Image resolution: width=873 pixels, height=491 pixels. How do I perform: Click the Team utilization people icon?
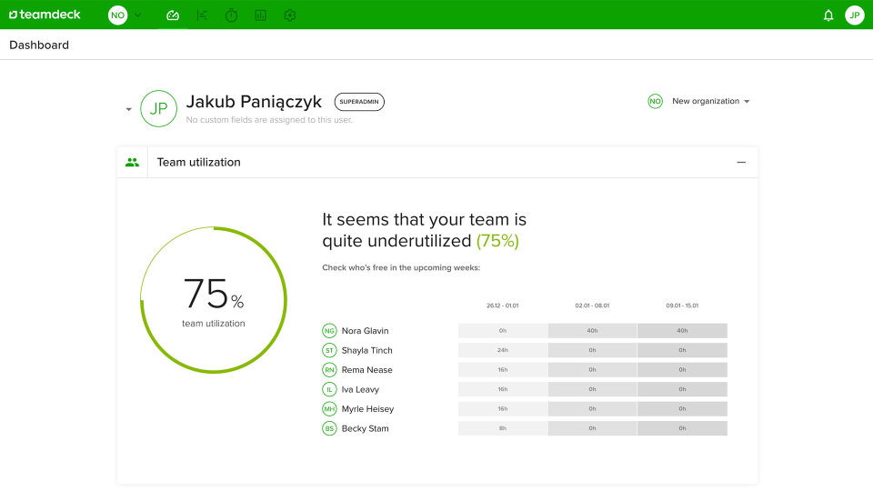click(132, 163)
